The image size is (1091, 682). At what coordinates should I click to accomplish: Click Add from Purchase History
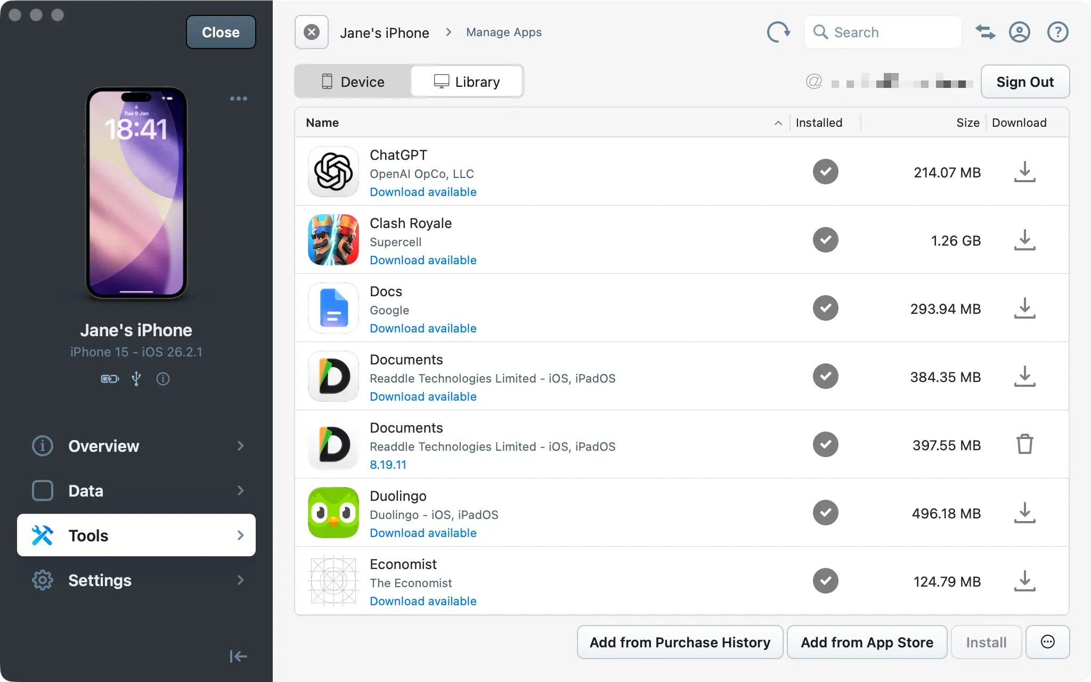(x=680, y=642)
